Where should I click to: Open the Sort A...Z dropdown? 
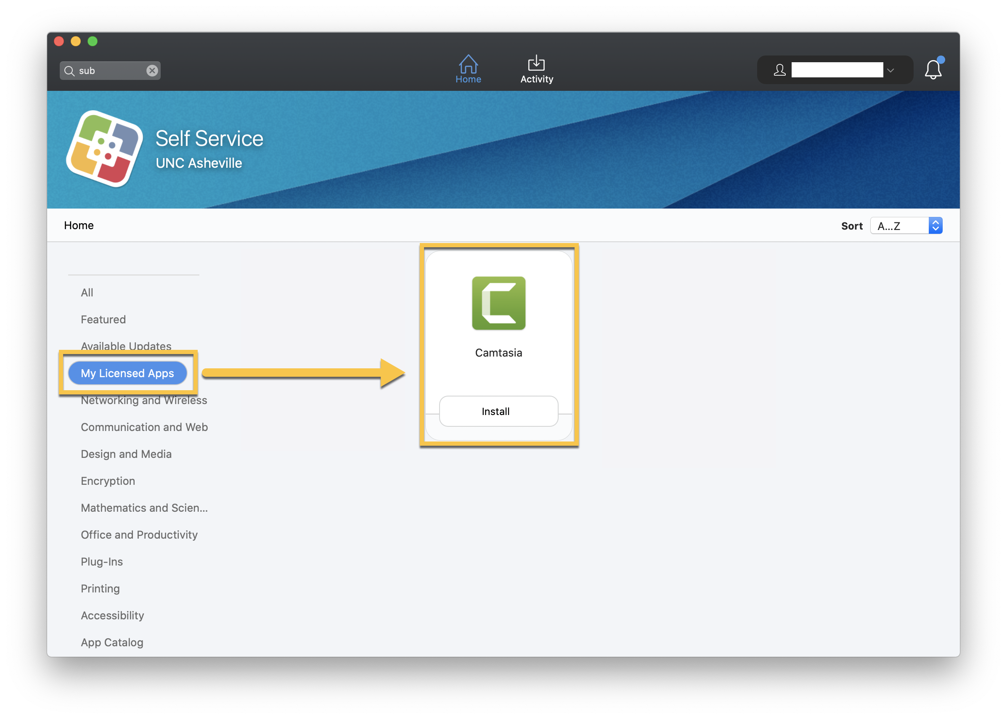[899, 226]
